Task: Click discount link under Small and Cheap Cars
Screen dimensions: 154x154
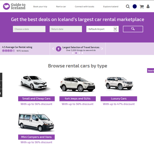Action: point(37,104)
